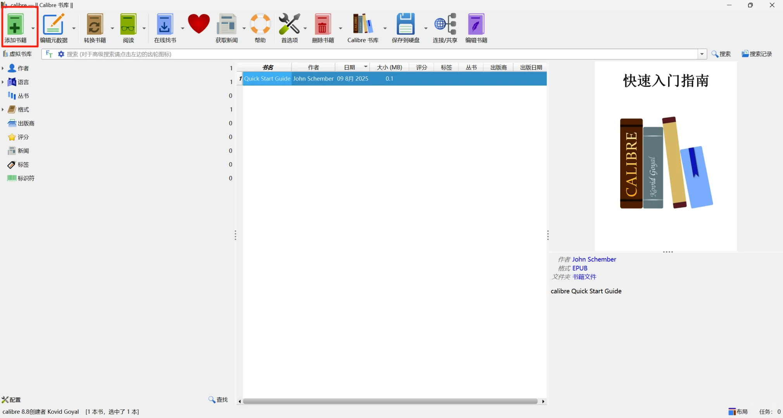Open 书籍文件 folder link
Image resolution: width=783 pixels, height=418 pixels.
(x=585, y=277)
